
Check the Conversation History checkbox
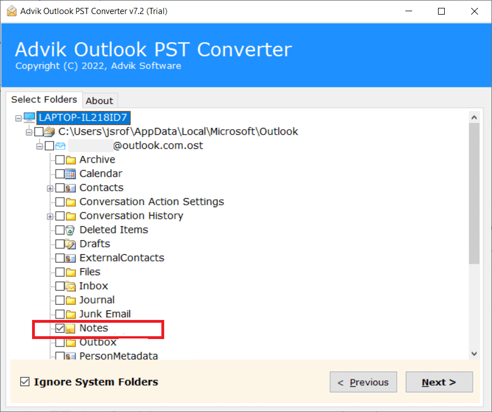60,216
